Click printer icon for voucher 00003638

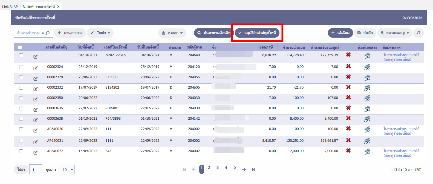367,119
